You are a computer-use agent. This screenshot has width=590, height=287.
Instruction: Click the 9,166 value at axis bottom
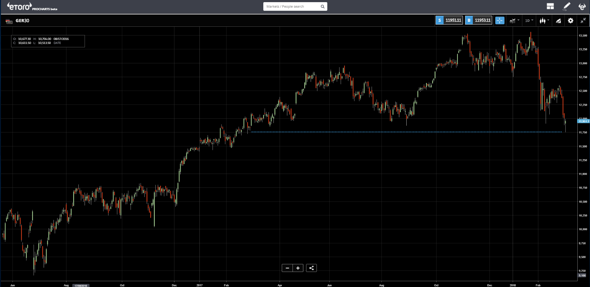coord(582,276)
